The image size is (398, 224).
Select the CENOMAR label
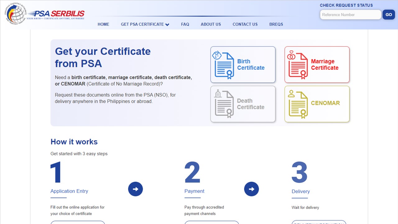click(x=325, y=103)
